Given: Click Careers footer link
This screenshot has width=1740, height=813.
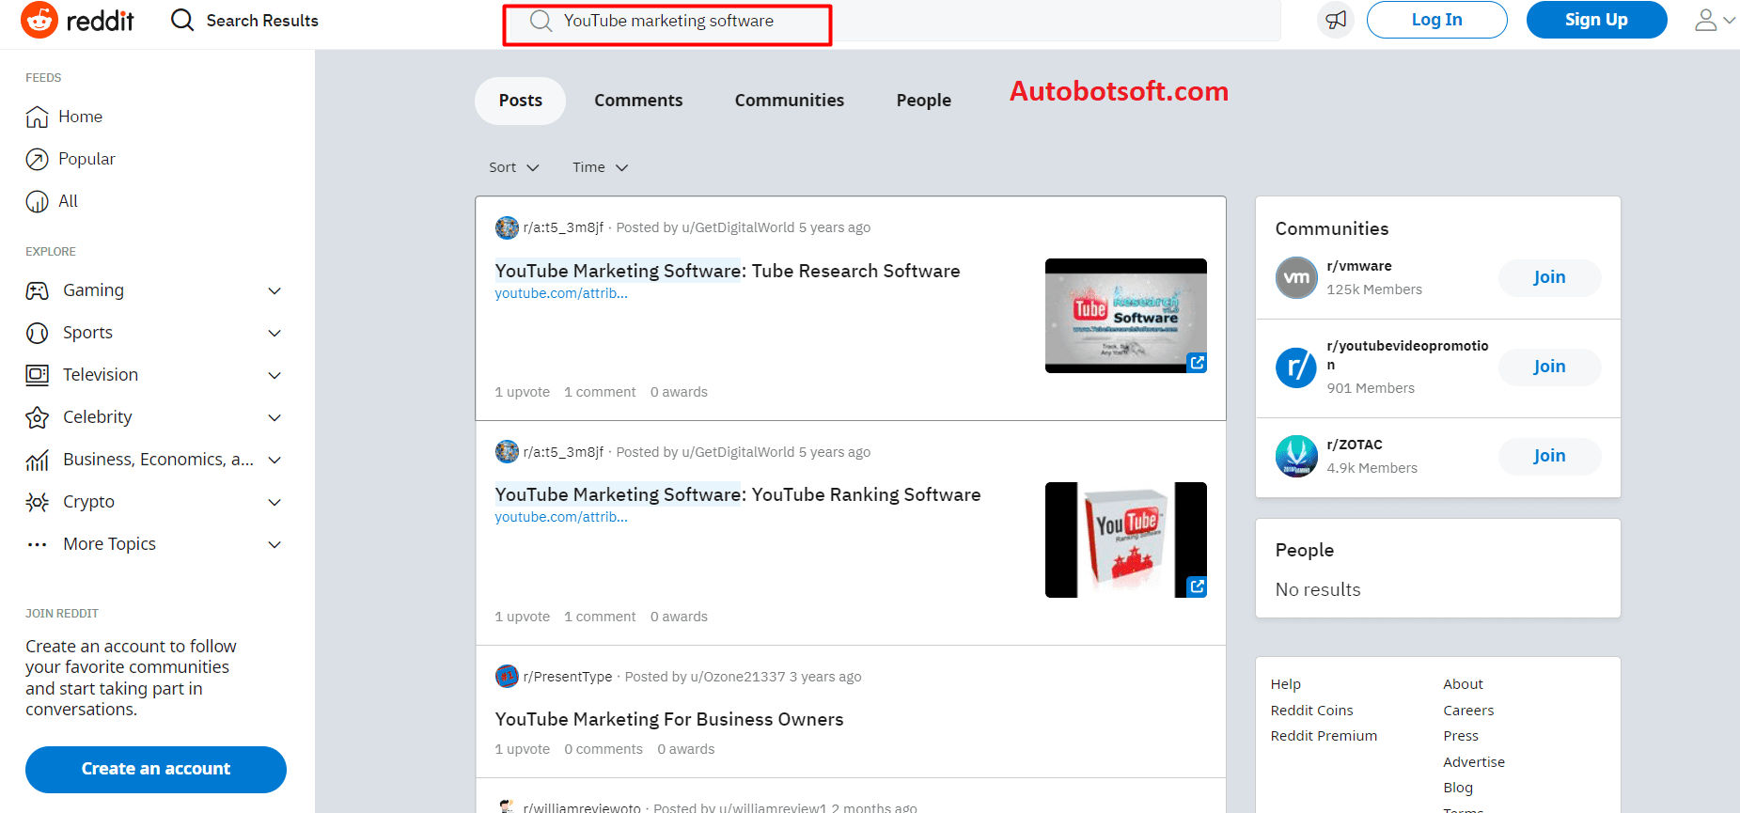Looking at the screenshot, I should pos(1468,711).
